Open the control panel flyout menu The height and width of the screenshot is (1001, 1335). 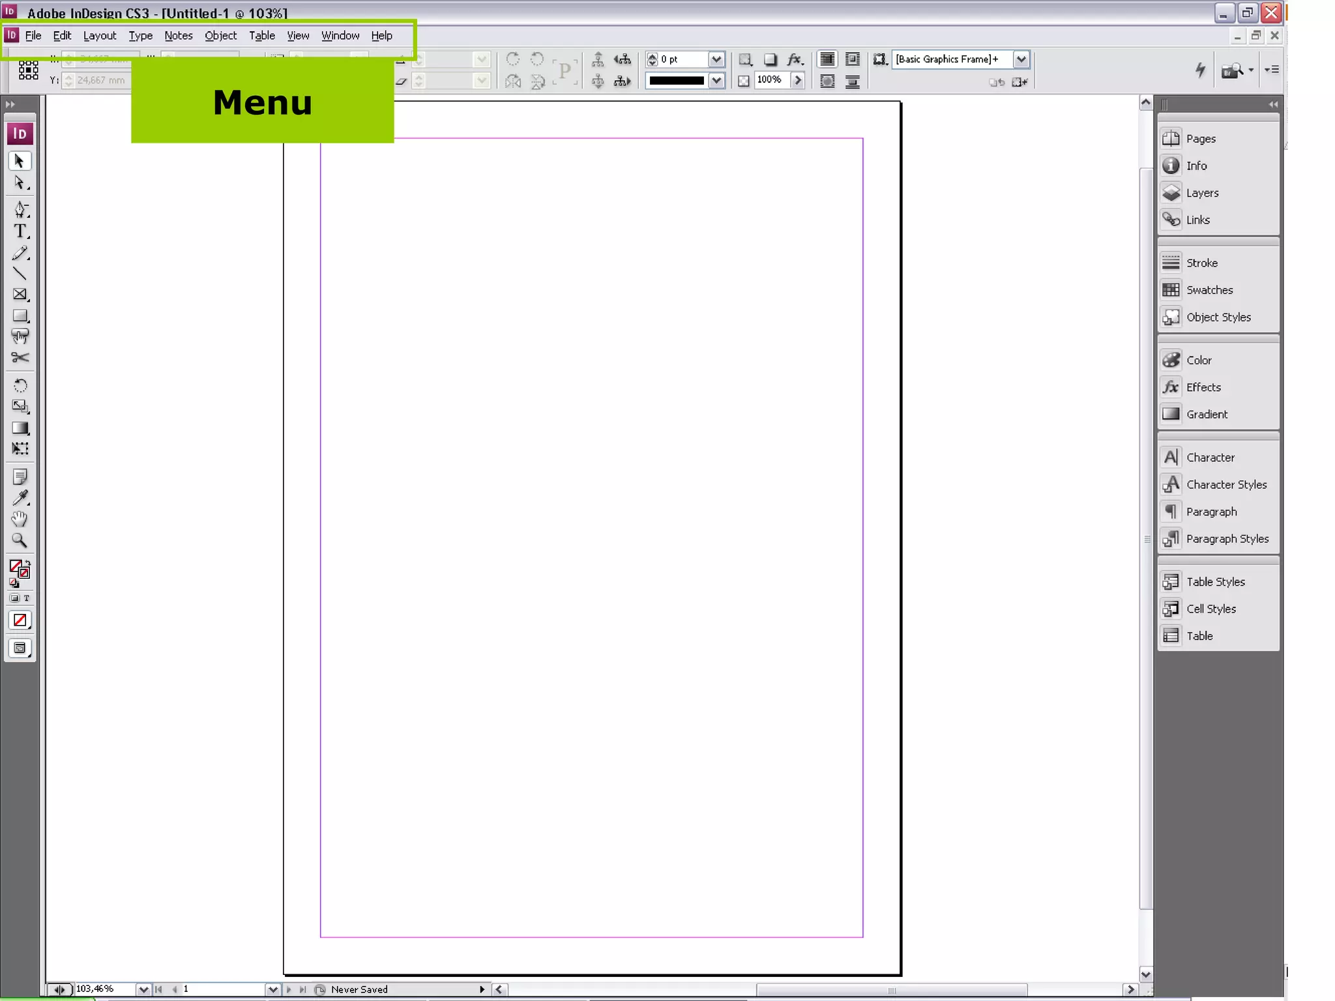pyautogui.click(x=1272, y=70)
